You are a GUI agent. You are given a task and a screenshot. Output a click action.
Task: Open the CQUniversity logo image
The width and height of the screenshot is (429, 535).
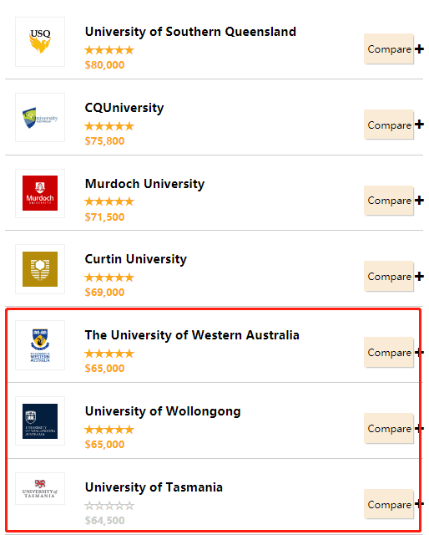(x=40, y=117)
